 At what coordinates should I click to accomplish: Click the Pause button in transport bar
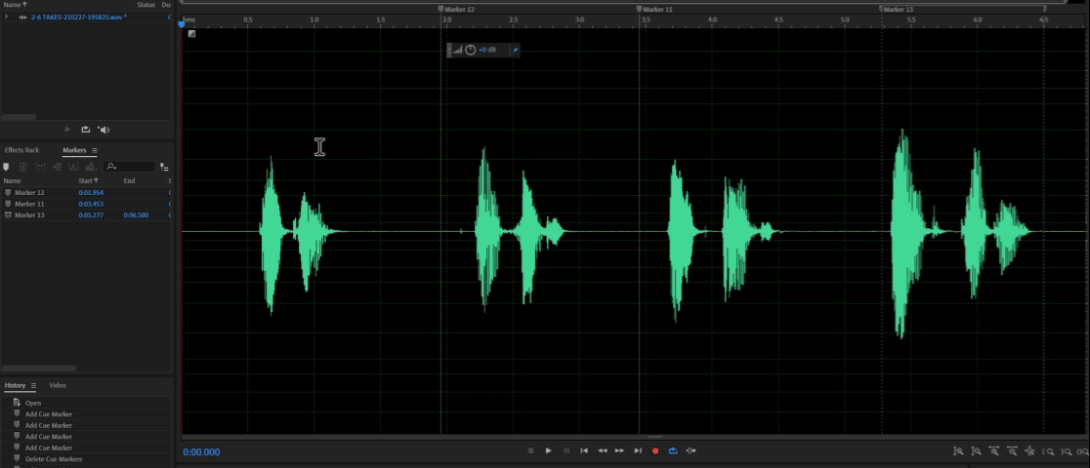point(566,450)
